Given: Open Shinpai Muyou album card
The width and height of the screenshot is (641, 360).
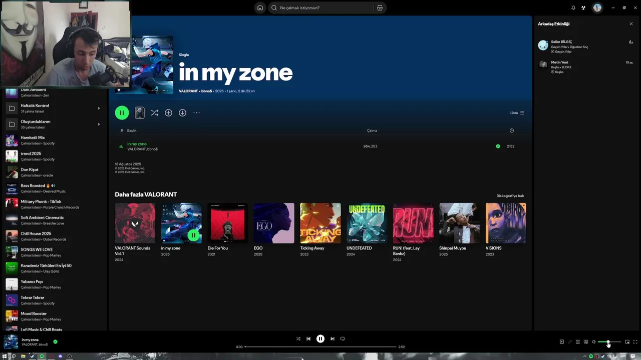Looking at the screenshot, I should [459, 230].
